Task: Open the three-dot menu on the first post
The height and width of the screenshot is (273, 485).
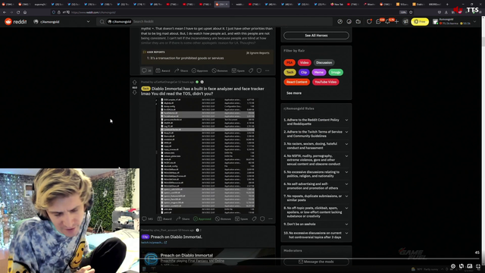Action: point(268,71)
